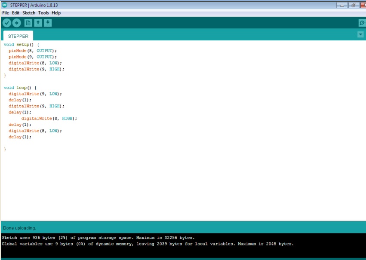This screenshot has height=260, width=366.
Task: Click the Arduino logo in the title bar
Action: [4, 5]
